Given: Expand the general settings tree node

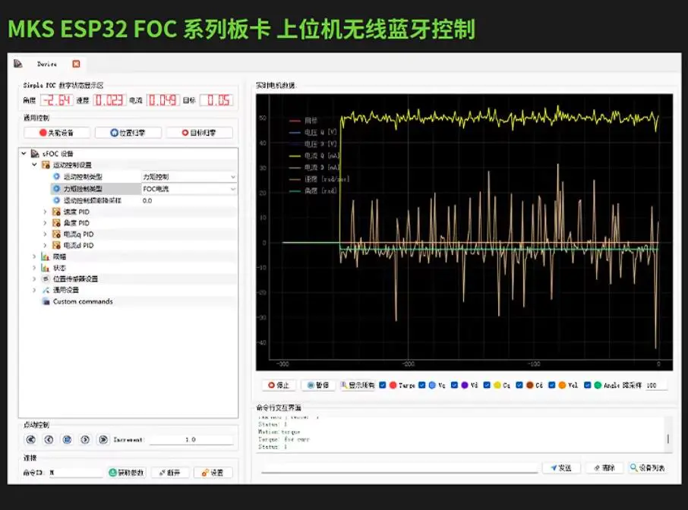Looking at the screenshot, I should (34, 290).
